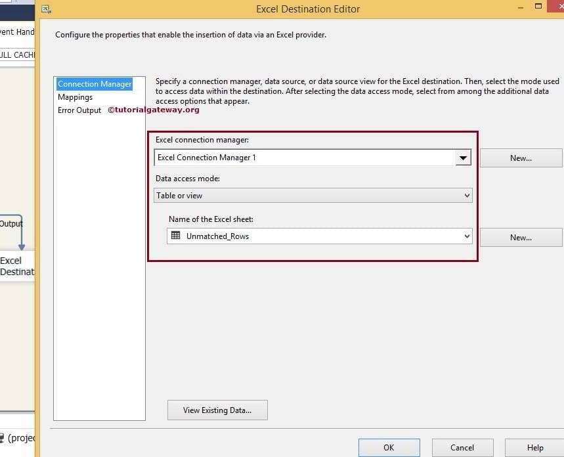Open the Excel connection manager dropdown arrow
The width and height of the screenshot is (564, 457).
(464, 158)
